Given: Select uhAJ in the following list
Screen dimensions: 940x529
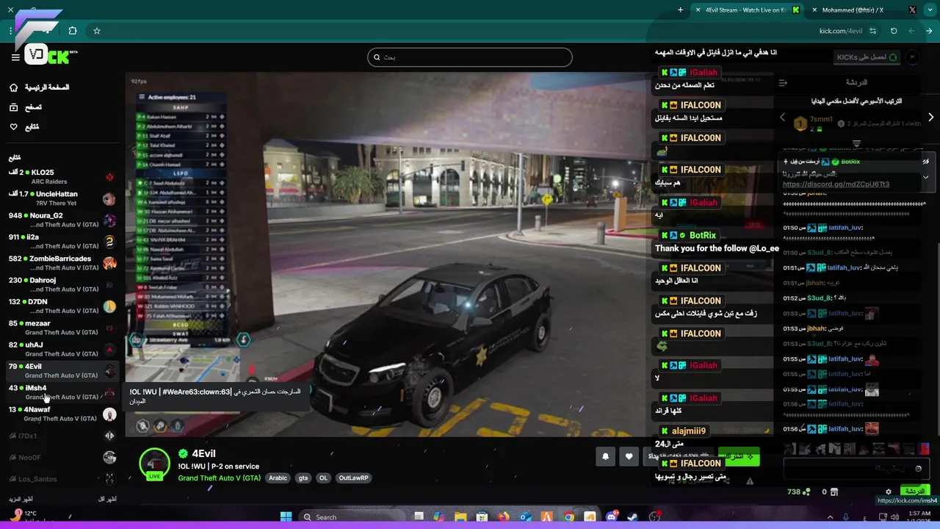Looking at the screenshot, I should pos(62,349).
